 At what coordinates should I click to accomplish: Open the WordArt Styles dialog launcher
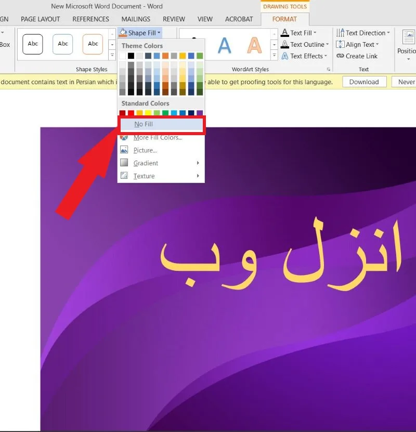click(x=329, y=70)
